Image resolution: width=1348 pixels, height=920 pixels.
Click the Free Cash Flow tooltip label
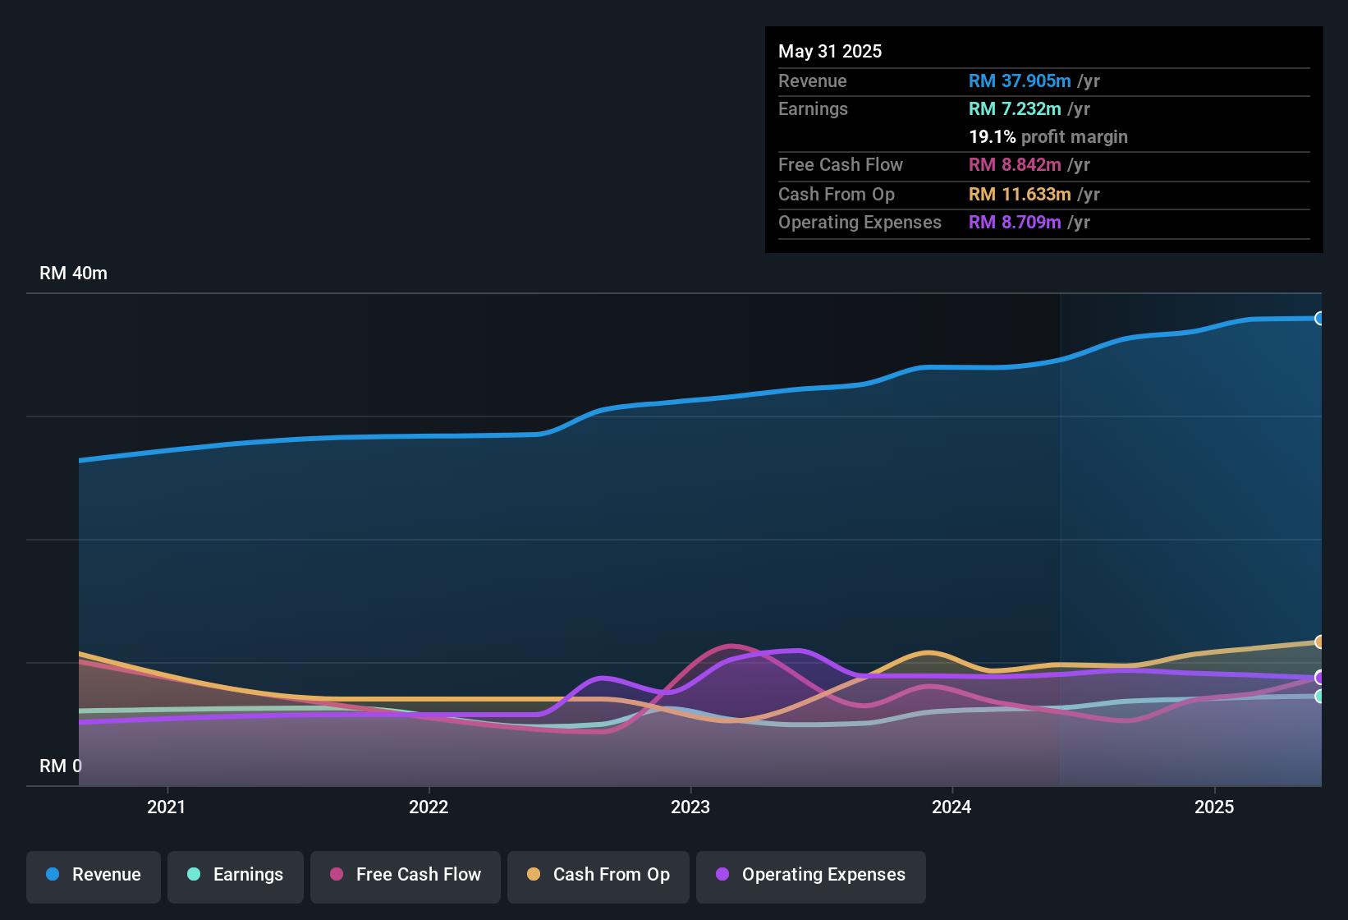coord(841,165)
